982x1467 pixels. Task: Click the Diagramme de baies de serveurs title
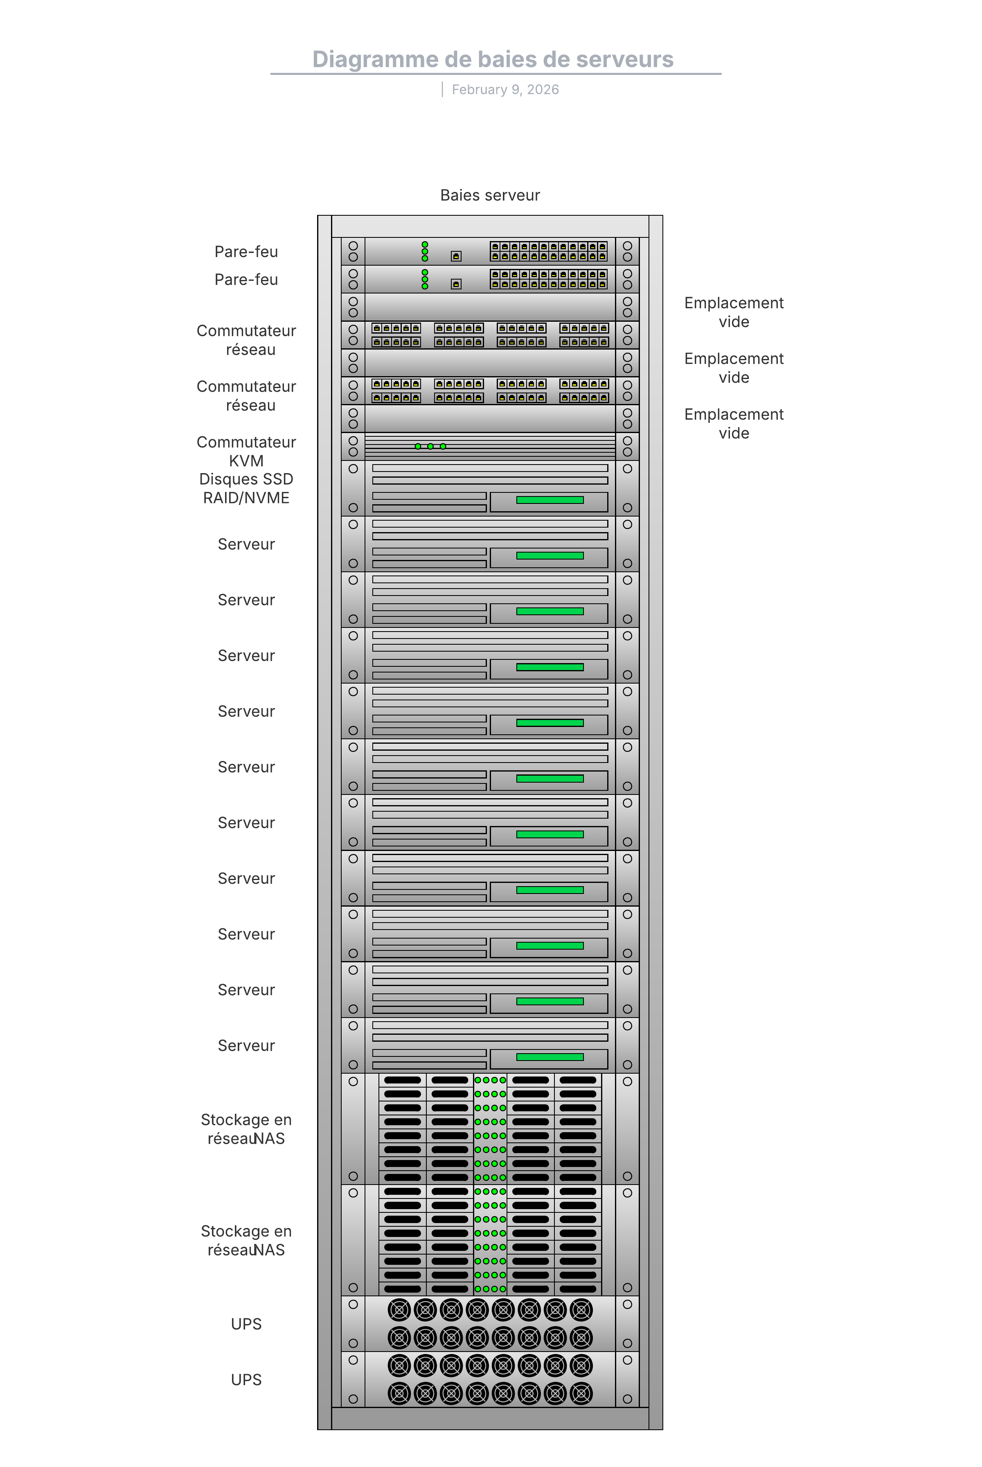[x=492, y=59]
